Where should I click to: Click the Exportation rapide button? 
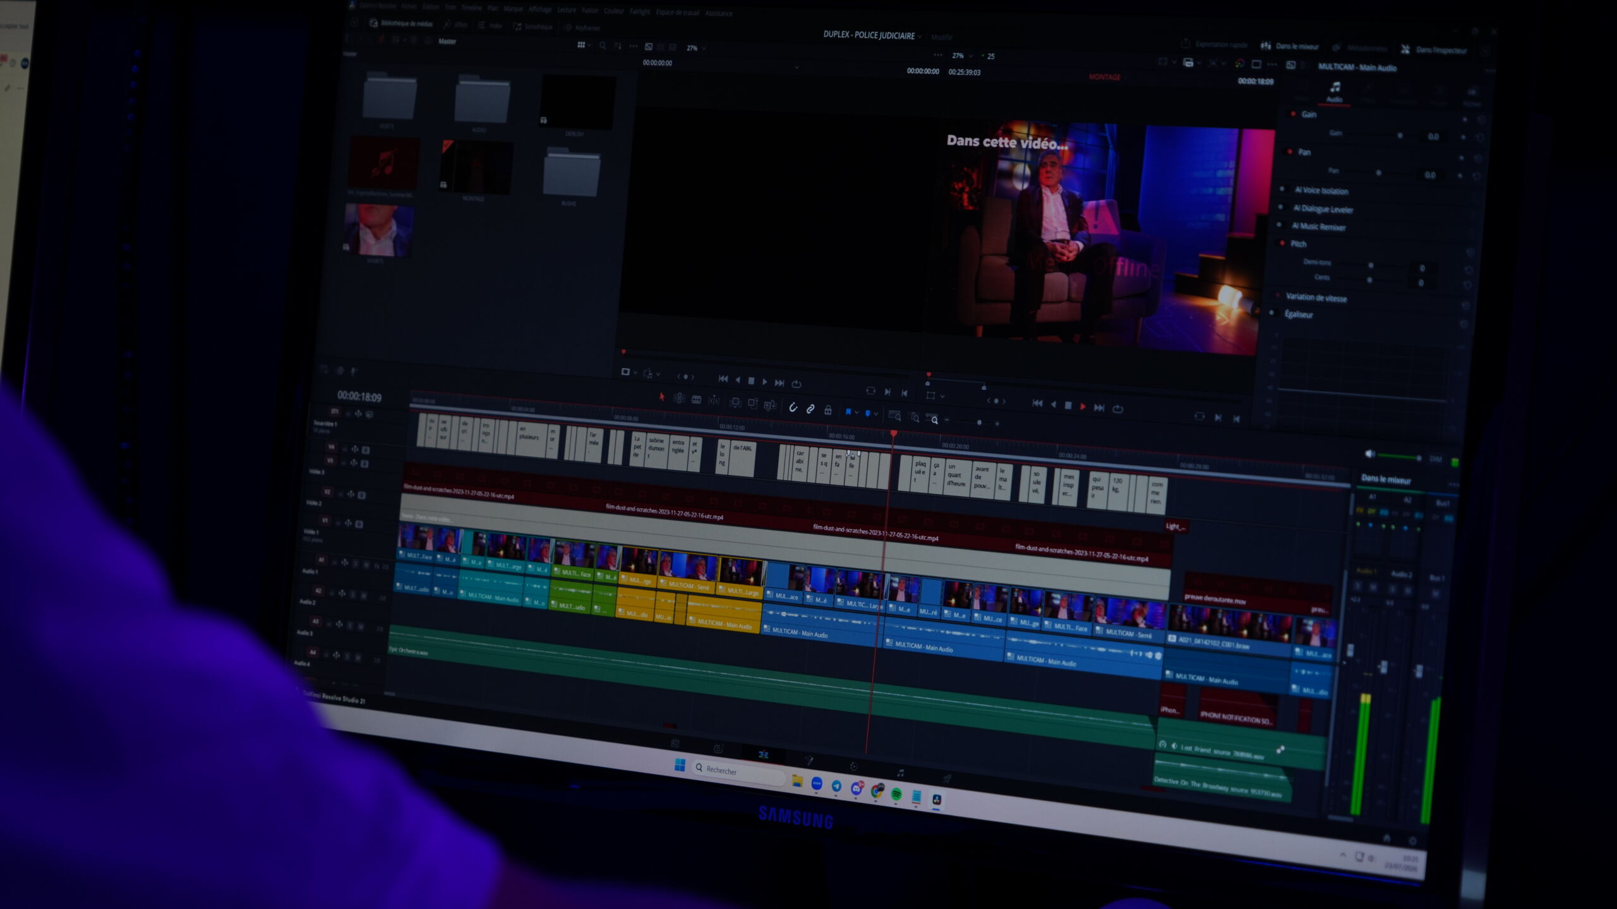click(x=1214, y=44)
